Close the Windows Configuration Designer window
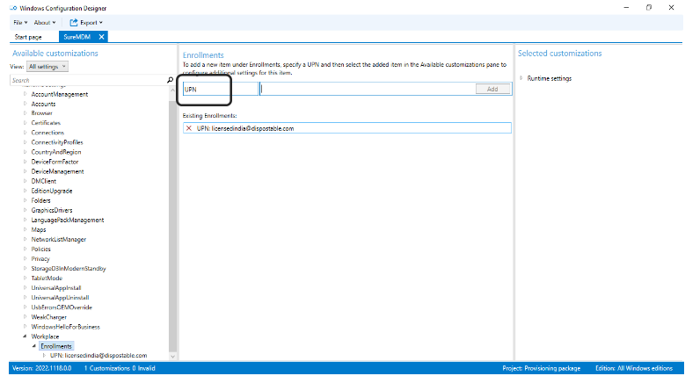This screenshot has width=685, height=376. pyautogui.click(x=672, y=7)
